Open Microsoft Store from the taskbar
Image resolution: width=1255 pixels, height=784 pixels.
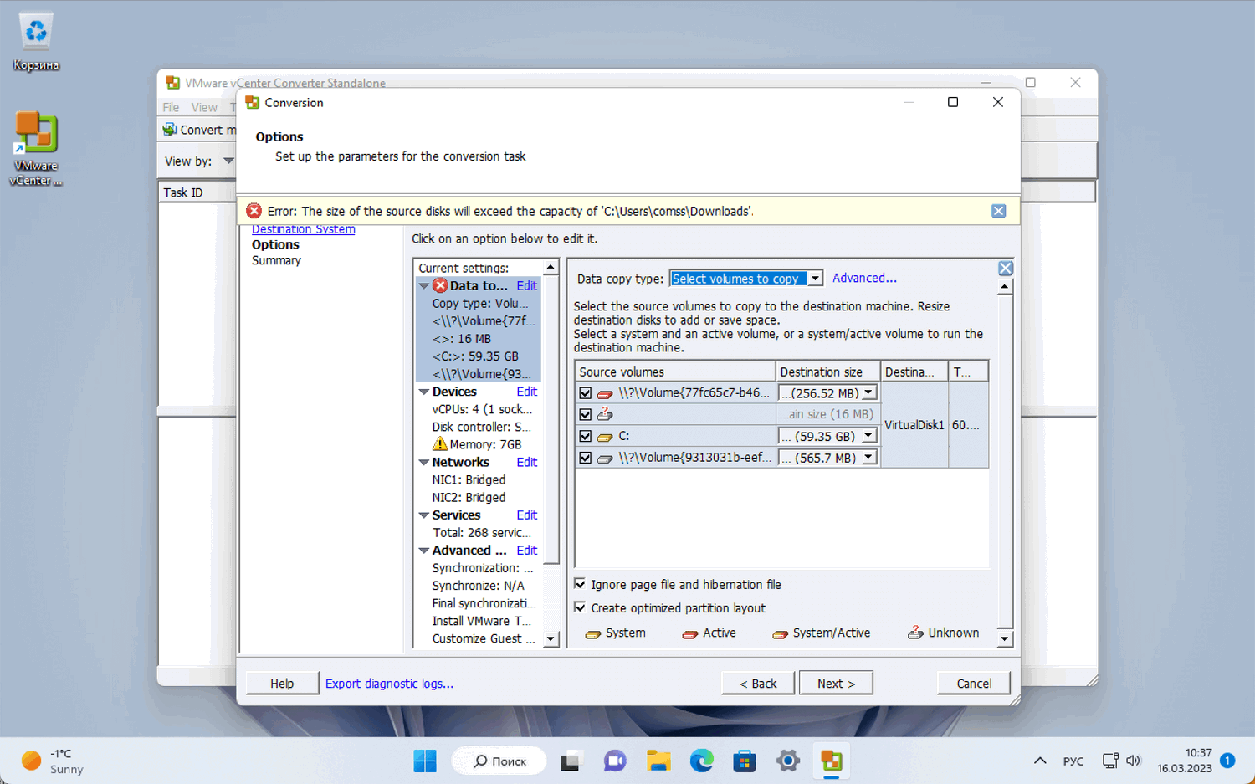click(745, 761)
